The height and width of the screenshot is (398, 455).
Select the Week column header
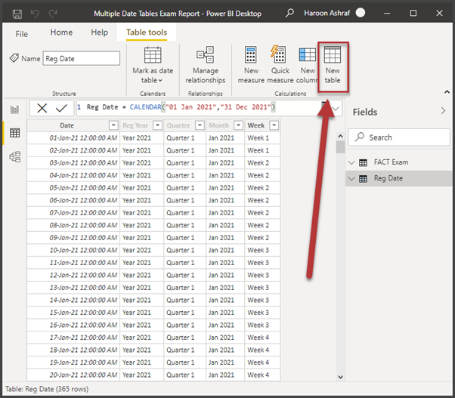click(256, 125)
